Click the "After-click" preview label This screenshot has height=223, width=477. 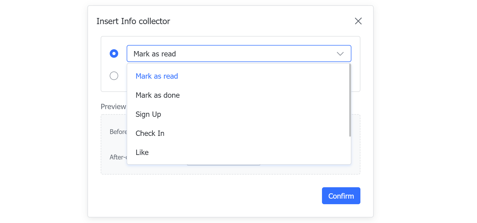[118, 157]
